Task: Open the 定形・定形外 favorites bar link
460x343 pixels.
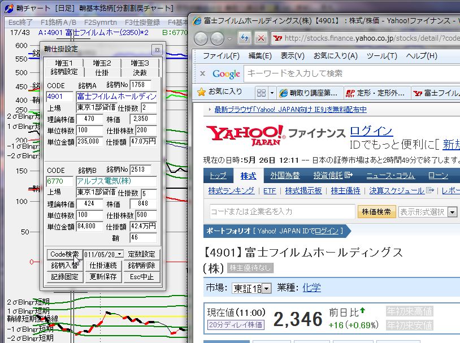Action: (377, 93)
